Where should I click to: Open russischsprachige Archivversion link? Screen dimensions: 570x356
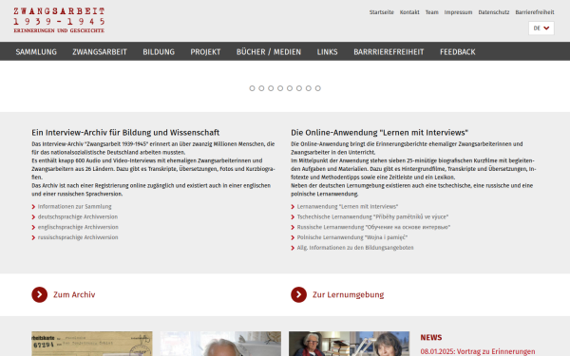(x=78, y=237)
